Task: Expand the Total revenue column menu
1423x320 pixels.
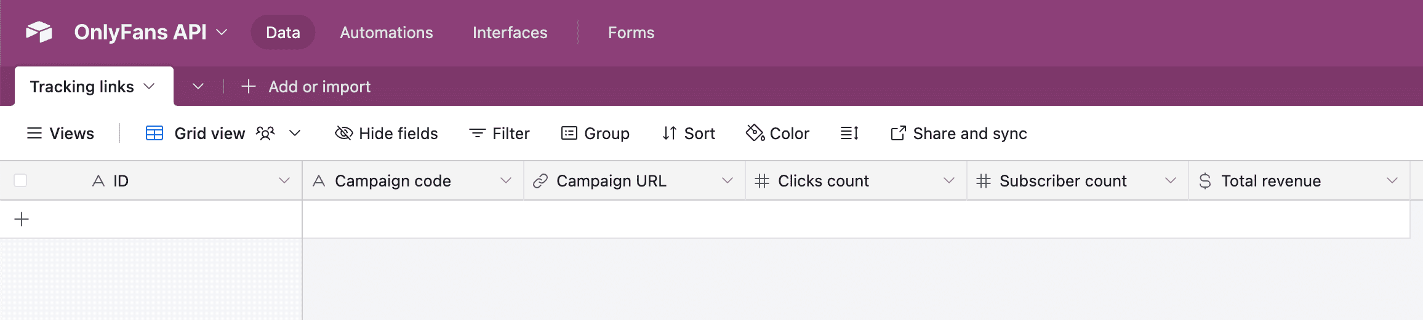Action: [x=1392, y=180]
